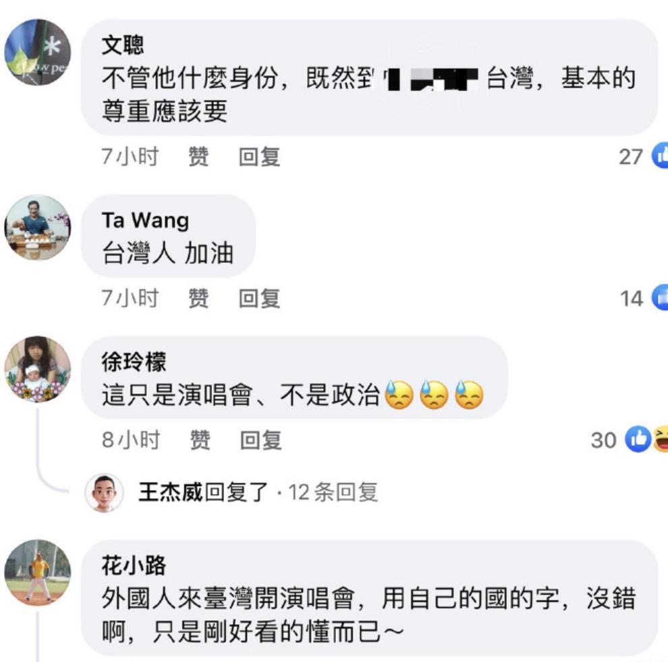Reply to 徐玲檬's comment via 回复
The width and height of the screenshot is (668, 662).
coord(260,440)
